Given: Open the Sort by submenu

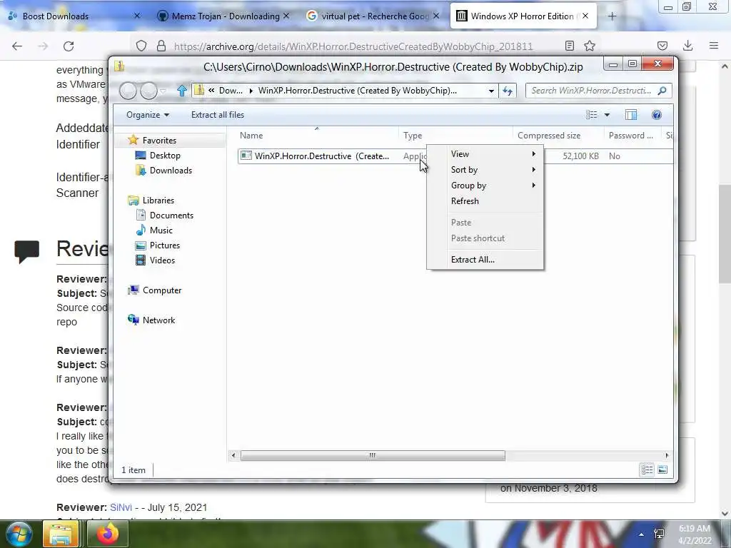Looking at the screenshot, I should tap(485, 170).
